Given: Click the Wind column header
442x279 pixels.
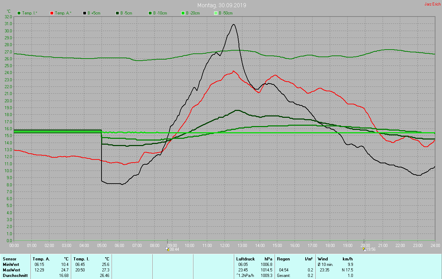Looking at the screenshot, I should coord(323,259).
